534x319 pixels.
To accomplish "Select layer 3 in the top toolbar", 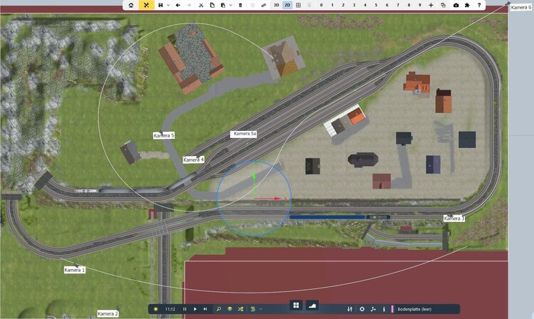I will tap(354, 5).
